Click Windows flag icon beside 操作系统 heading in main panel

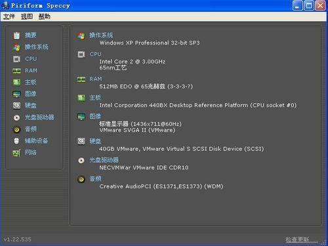81,36
